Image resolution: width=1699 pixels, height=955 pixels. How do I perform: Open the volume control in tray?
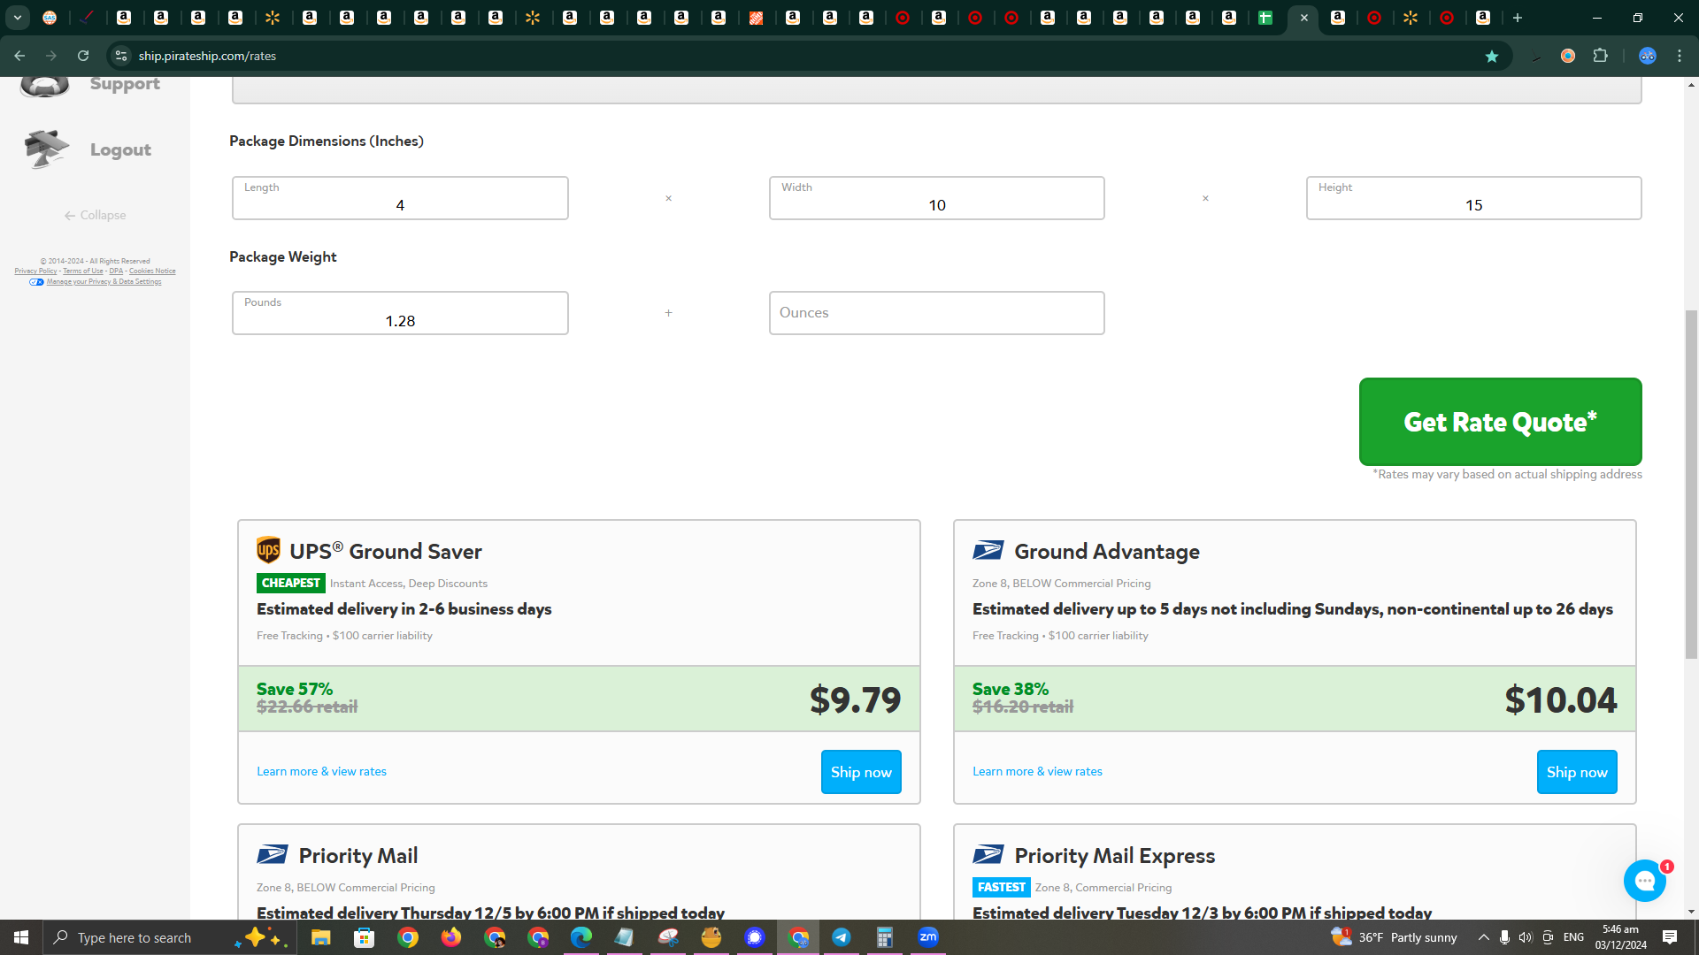pos(1526,937)
